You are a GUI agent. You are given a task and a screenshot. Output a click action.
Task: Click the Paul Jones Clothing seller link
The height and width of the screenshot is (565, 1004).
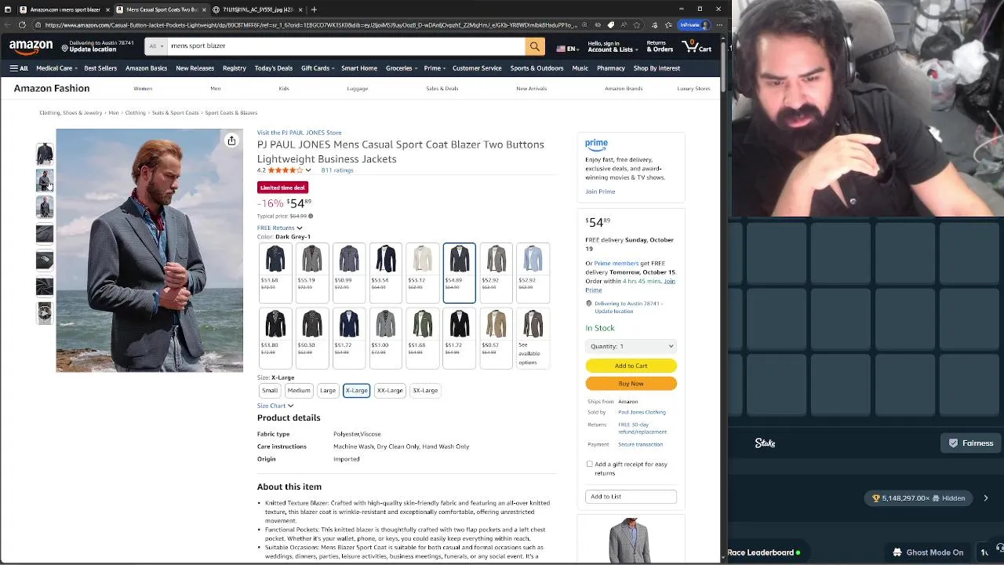(x=642, y=412)
